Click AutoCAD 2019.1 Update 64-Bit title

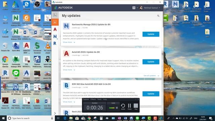pos(86,52)
